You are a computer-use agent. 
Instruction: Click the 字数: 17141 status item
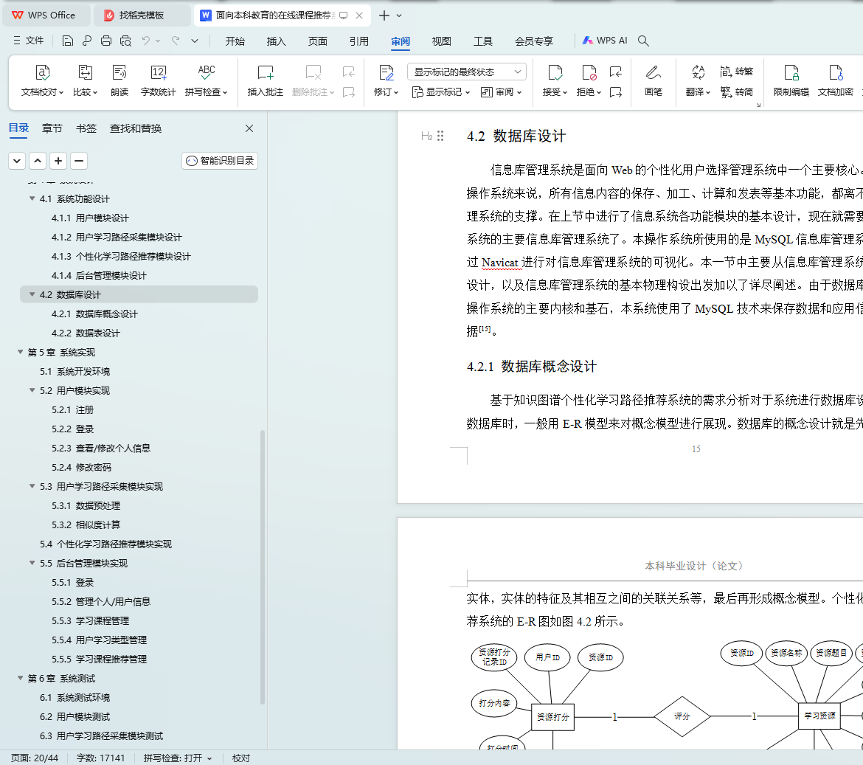point(101,758)
